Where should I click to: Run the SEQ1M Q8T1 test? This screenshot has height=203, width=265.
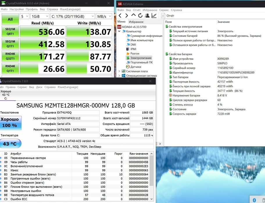pyautogui.click(x=10, y=31)
